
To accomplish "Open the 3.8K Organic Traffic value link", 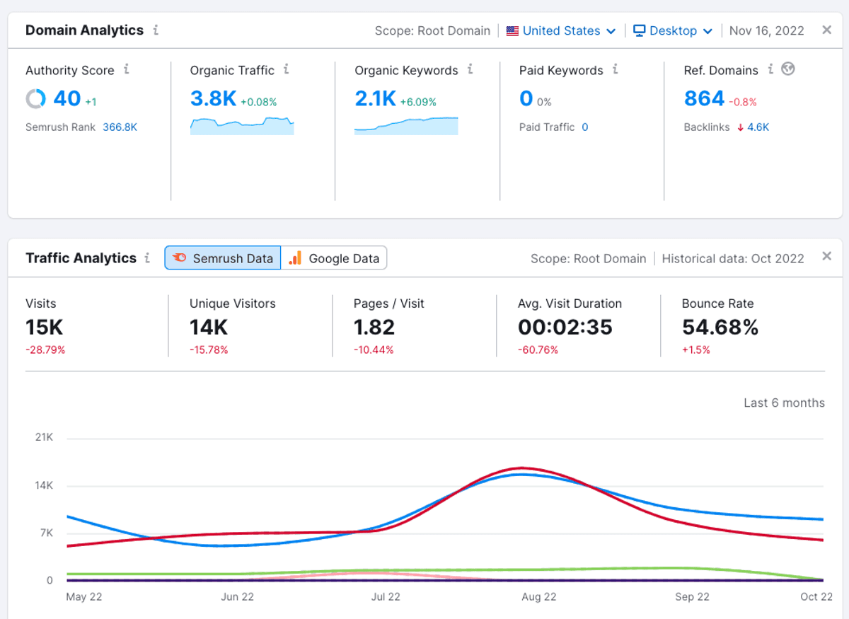I will click(x=213, y=98).
